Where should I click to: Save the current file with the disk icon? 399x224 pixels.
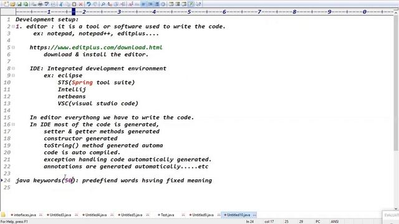[19, 4]
